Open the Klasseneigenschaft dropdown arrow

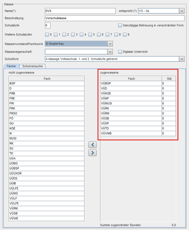pos(110,52)
